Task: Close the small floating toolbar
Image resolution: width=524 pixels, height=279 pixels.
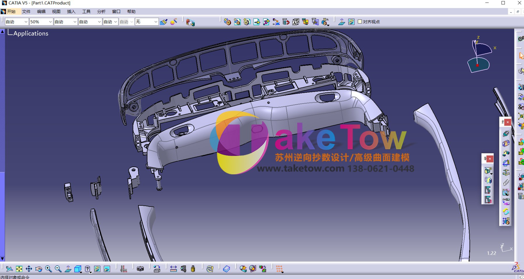Action: point(490,159)
